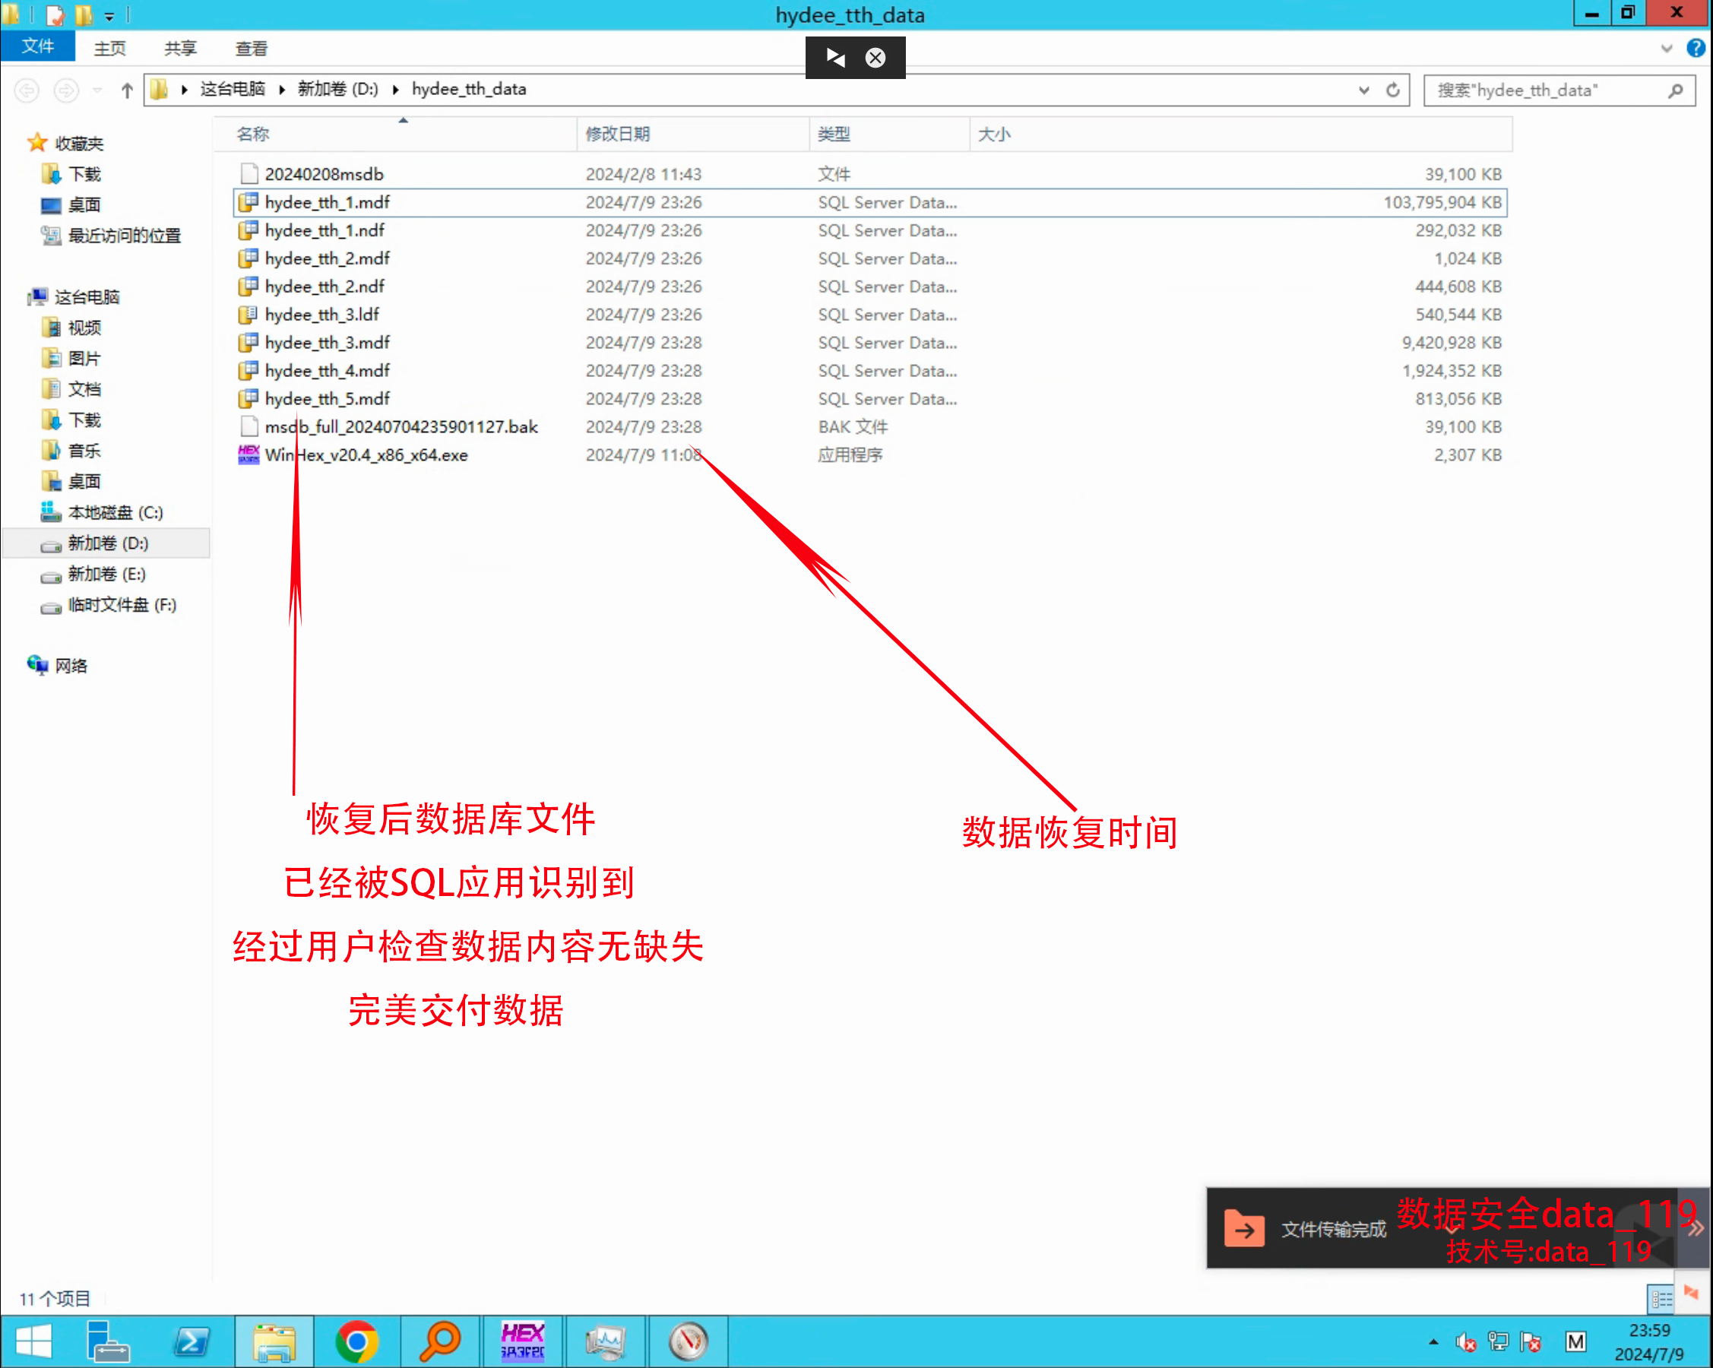Open the Explorer help icon
Viewport: 1713px width, 1368px height.
1695,49
